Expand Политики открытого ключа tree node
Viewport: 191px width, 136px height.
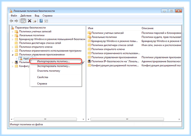pyautogui.click(x=12, y=47)
